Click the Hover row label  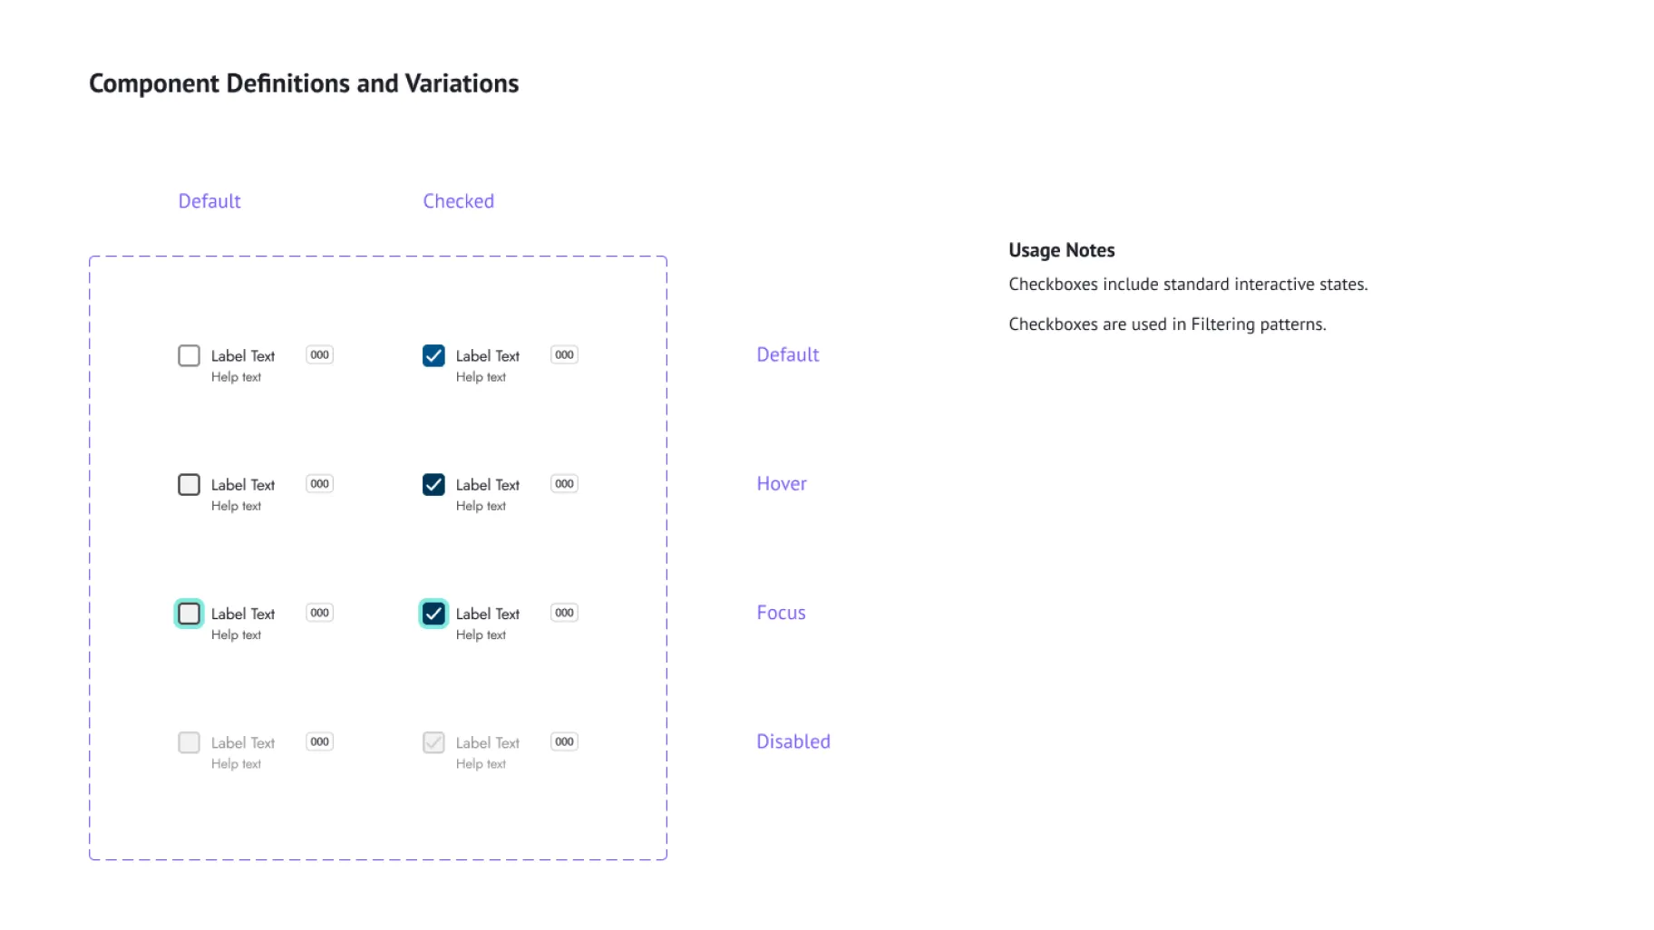coord(781,484)
